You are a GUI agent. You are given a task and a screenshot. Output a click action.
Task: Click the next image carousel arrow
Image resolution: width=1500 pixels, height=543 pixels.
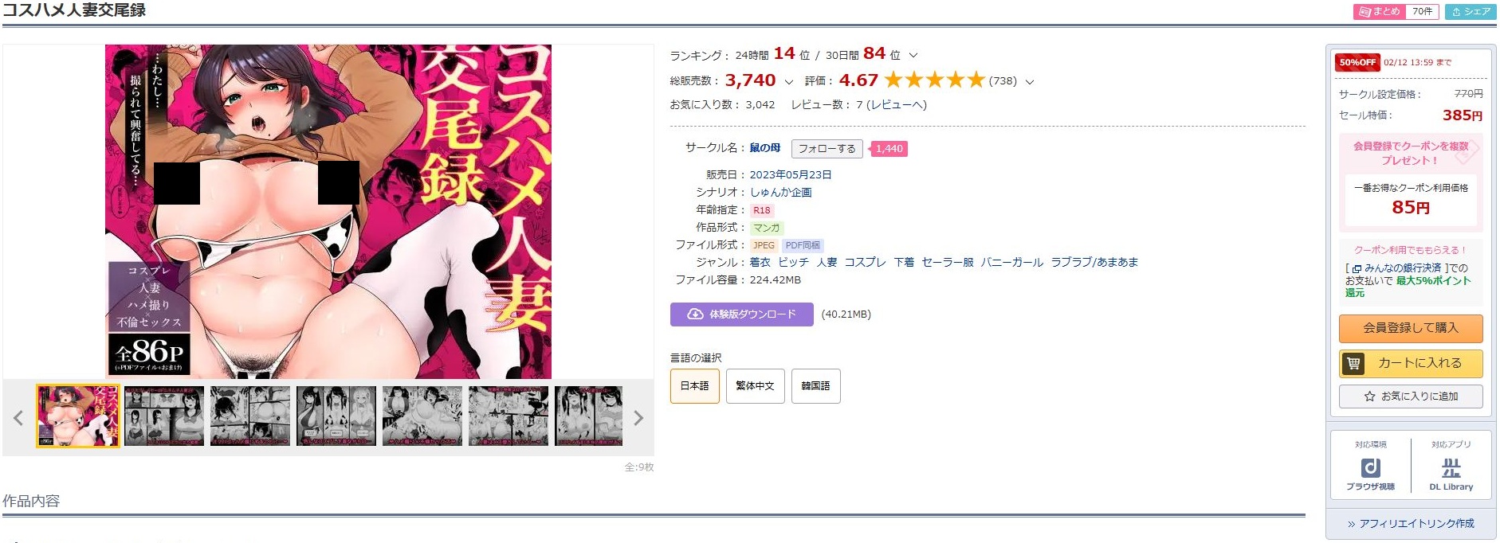[638, 418]
